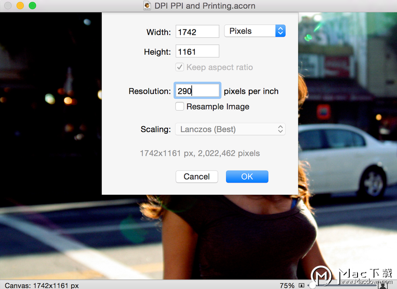Click the DPI PPI and Printing.acorn window title

click(x=205, y=6)
